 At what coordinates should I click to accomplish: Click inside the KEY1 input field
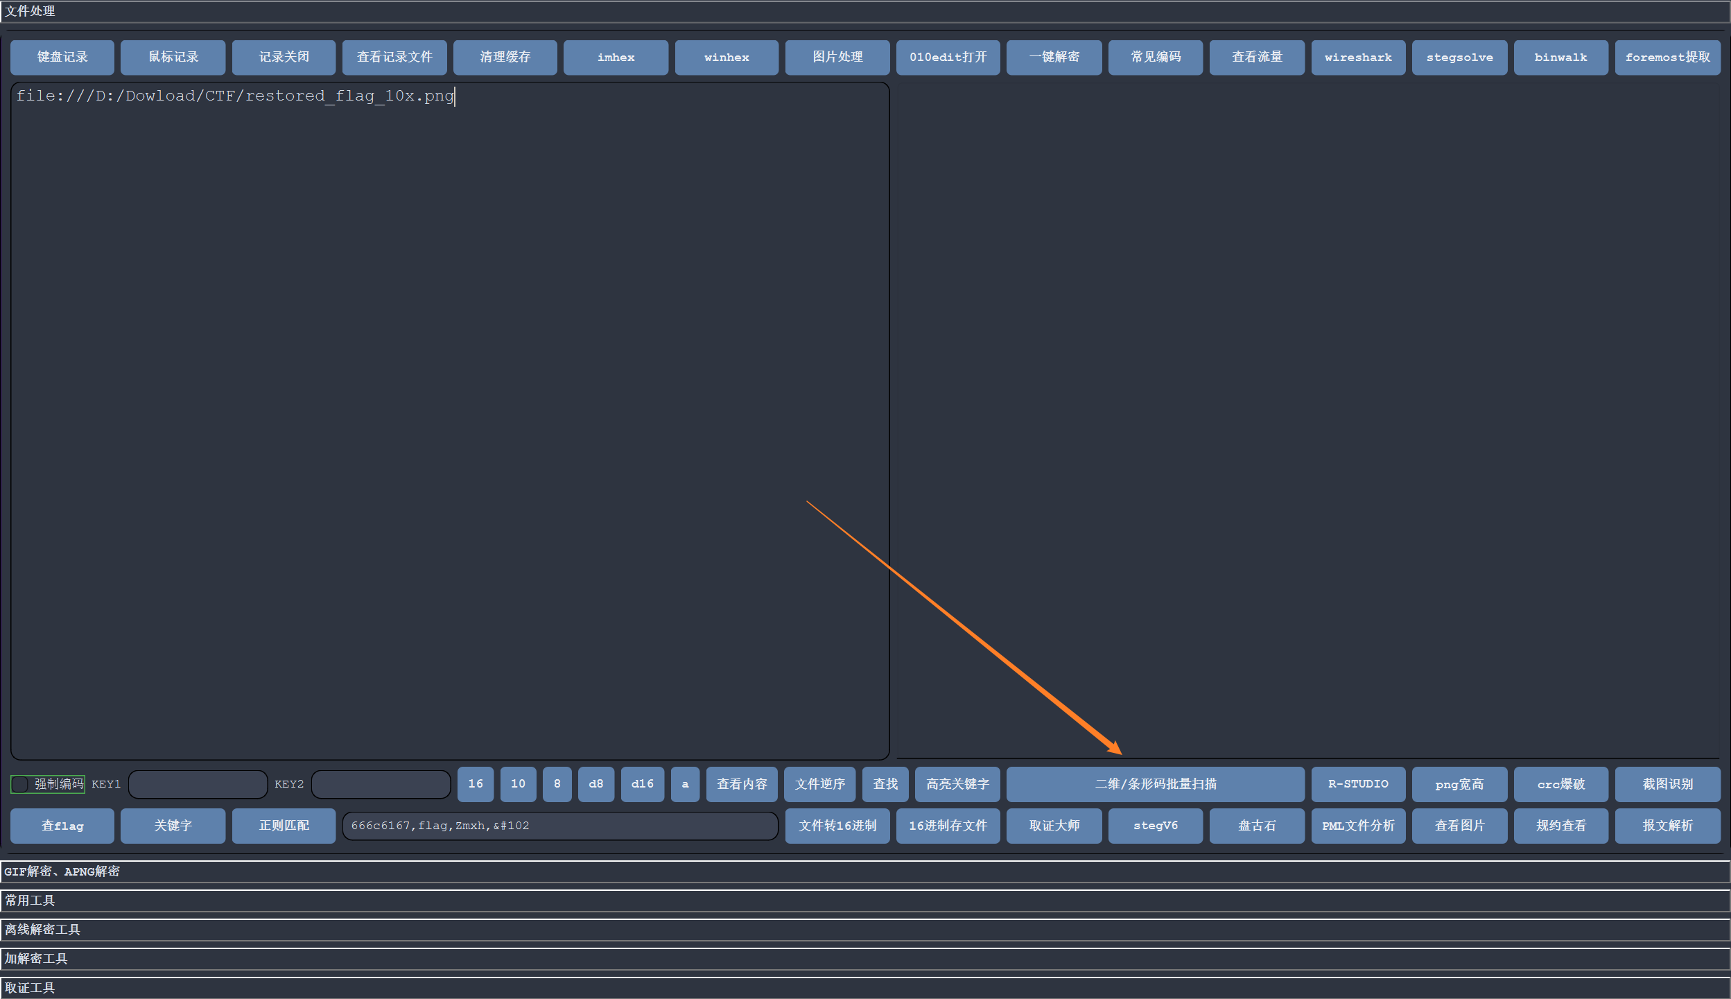[198, 784]
